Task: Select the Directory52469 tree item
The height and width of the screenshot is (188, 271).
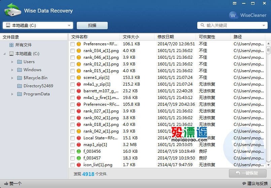Action: (x=38, y=86)
